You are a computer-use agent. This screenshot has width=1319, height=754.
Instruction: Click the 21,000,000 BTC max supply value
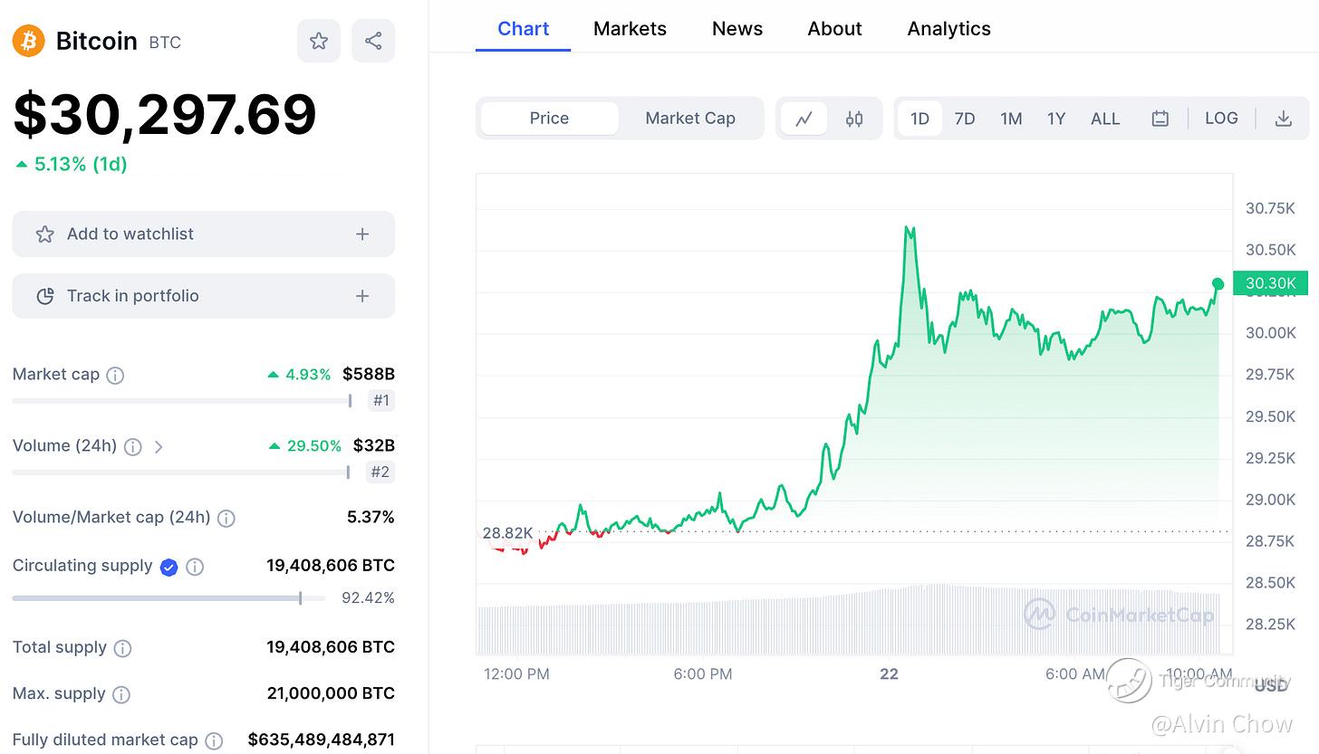331,694
